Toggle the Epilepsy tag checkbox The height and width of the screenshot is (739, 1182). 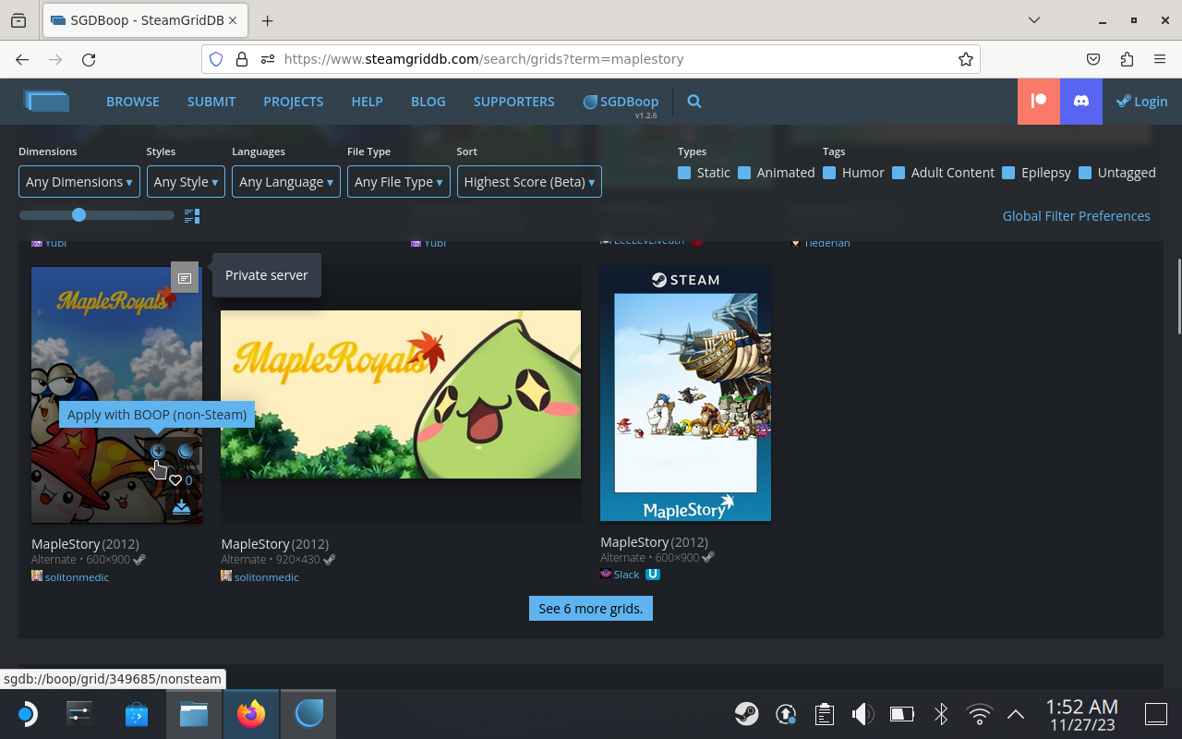point(1008,173)
